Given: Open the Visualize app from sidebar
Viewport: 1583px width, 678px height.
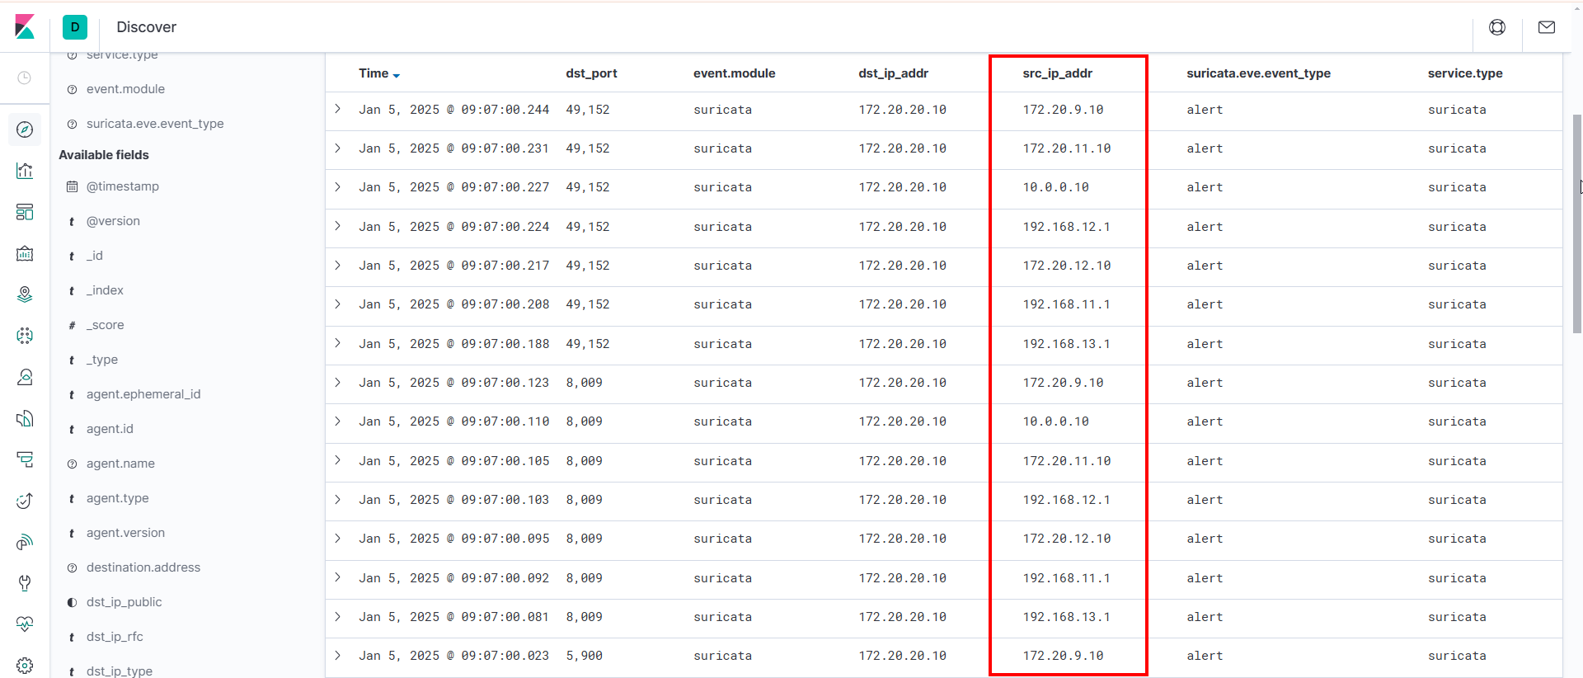Looking at the screenshot, I should (25, 171).
